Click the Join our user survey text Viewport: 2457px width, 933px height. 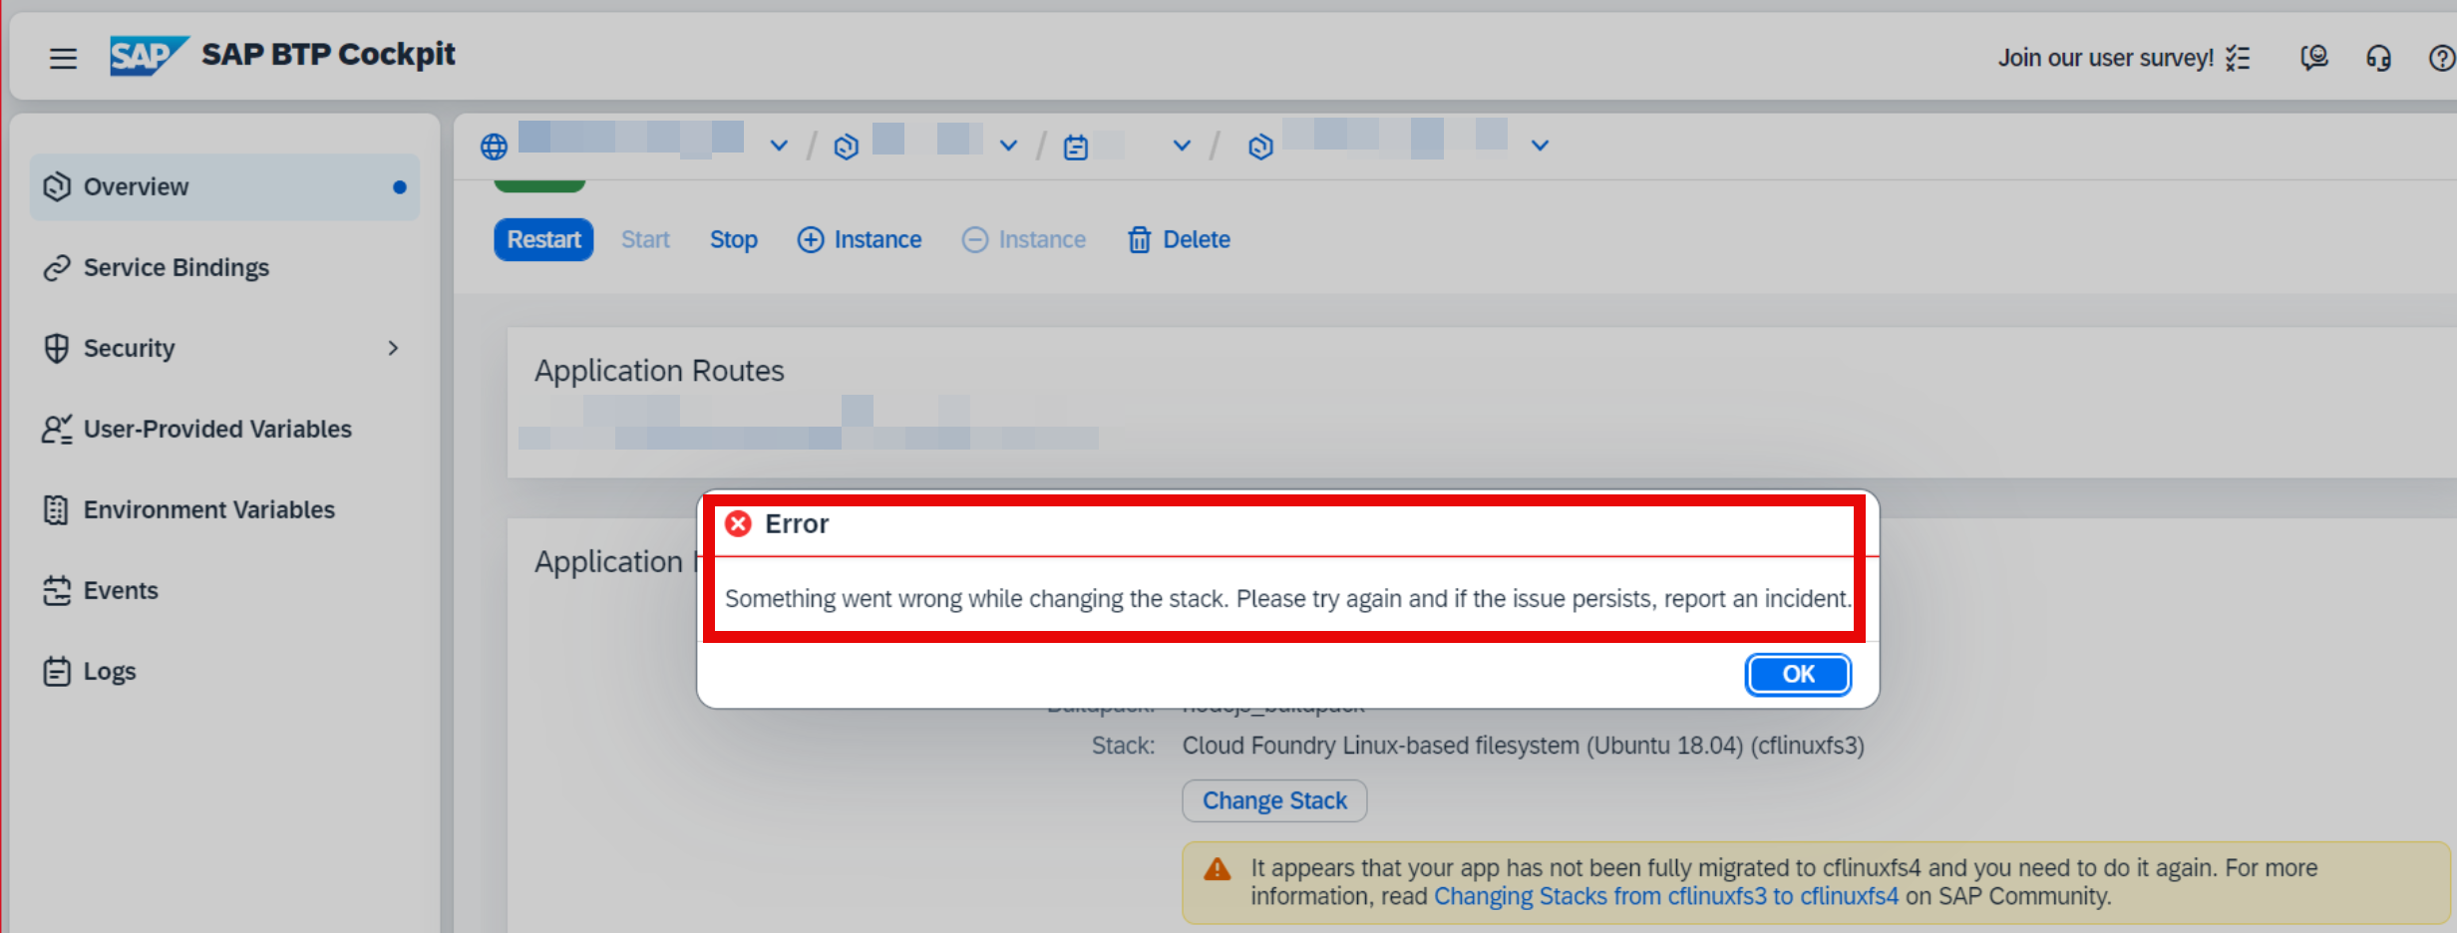pos(2105,58)
